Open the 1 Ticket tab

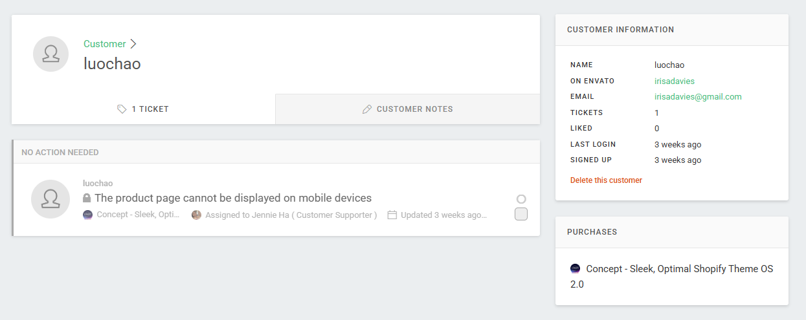[143, 109]
